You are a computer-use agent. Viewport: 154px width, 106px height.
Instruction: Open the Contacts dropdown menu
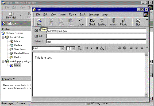(8, 79)
